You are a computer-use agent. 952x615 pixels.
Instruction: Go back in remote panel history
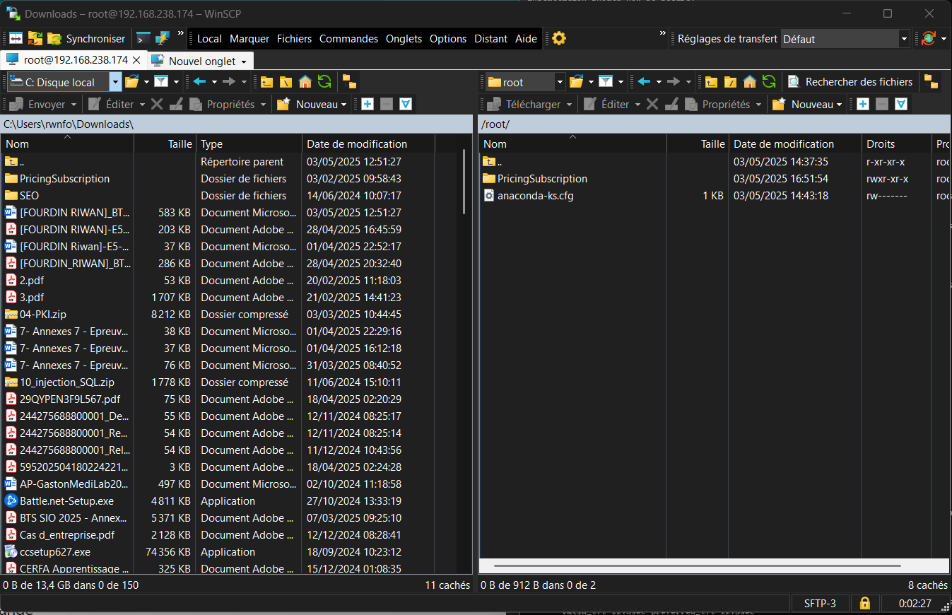pos(644,82)
